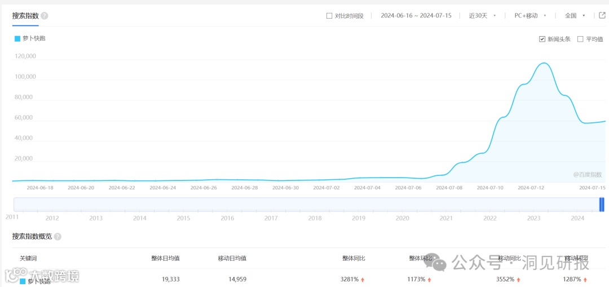The height and width of the screenshot is (287, 609).
Task: Click the 1287% mobile month-over-month value
Action: 573,279
